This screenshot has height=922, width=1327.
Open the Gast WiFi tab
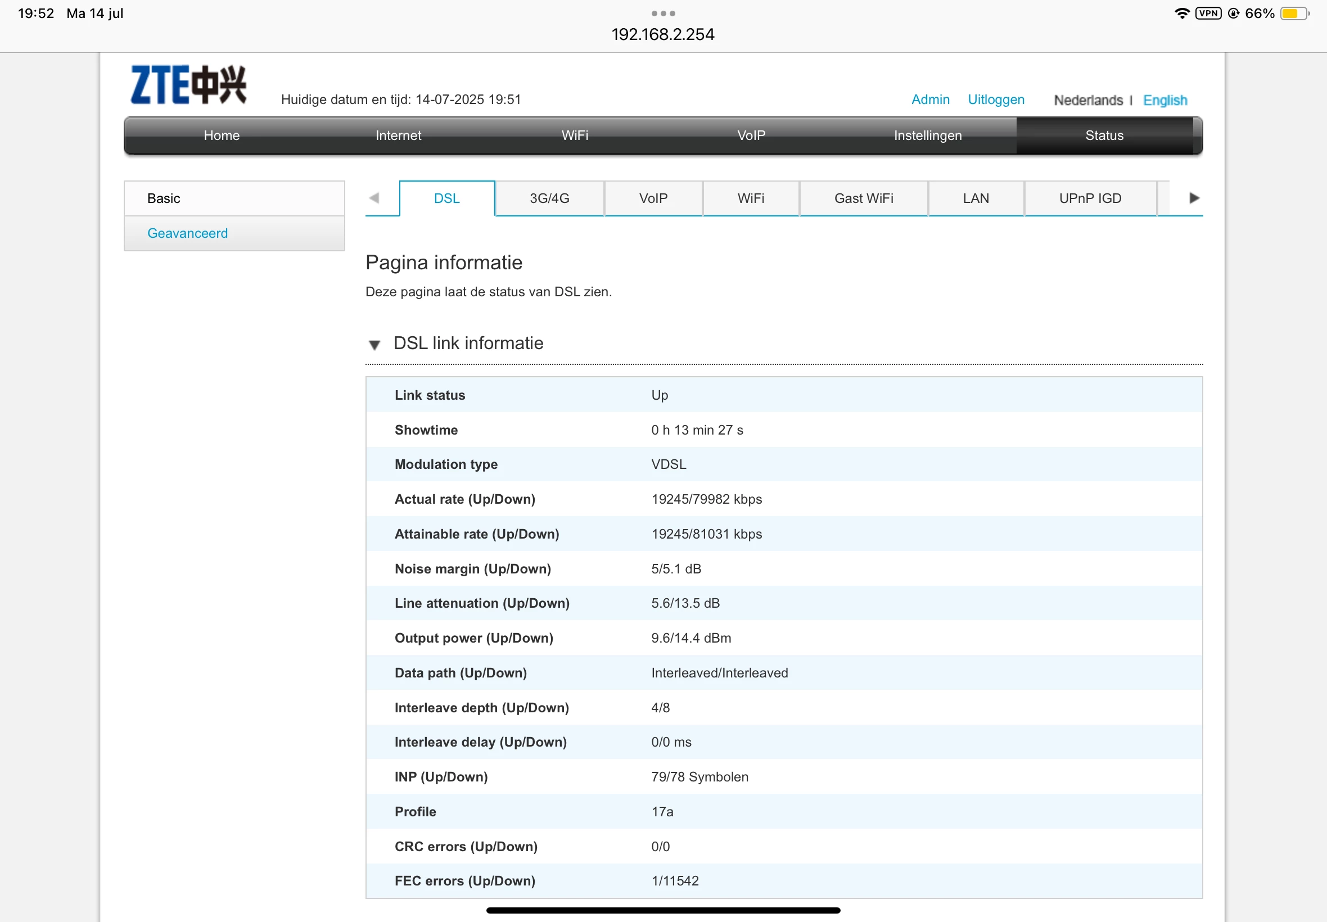[x=863, y=198]
